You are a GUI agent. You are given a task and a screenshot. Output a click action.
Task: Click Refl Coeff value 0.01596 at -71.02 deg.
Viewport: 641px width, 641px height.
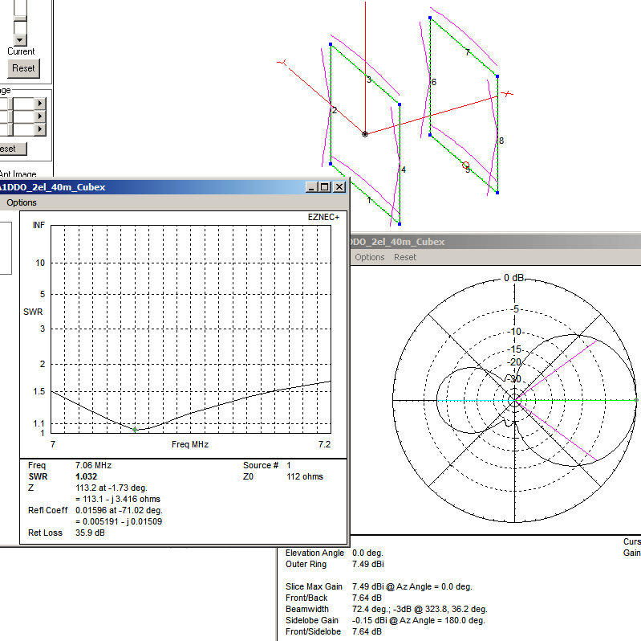(119, 510)
